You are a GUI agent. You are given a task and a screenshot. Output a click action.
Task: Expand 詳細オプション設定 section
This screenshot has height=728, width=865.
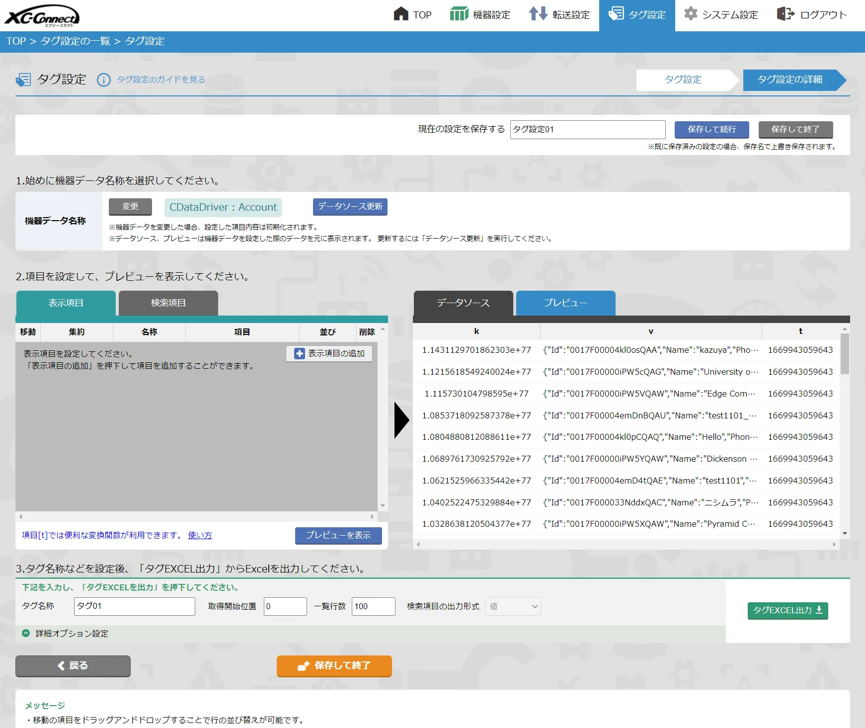(26, 633)
